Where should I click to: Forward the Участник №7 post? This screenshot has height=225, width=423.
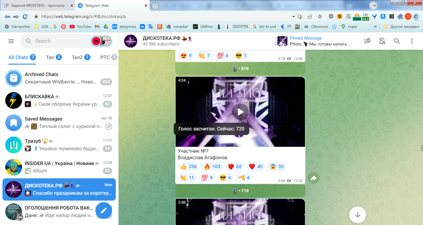pyautogui.click(x=313, y=178)
